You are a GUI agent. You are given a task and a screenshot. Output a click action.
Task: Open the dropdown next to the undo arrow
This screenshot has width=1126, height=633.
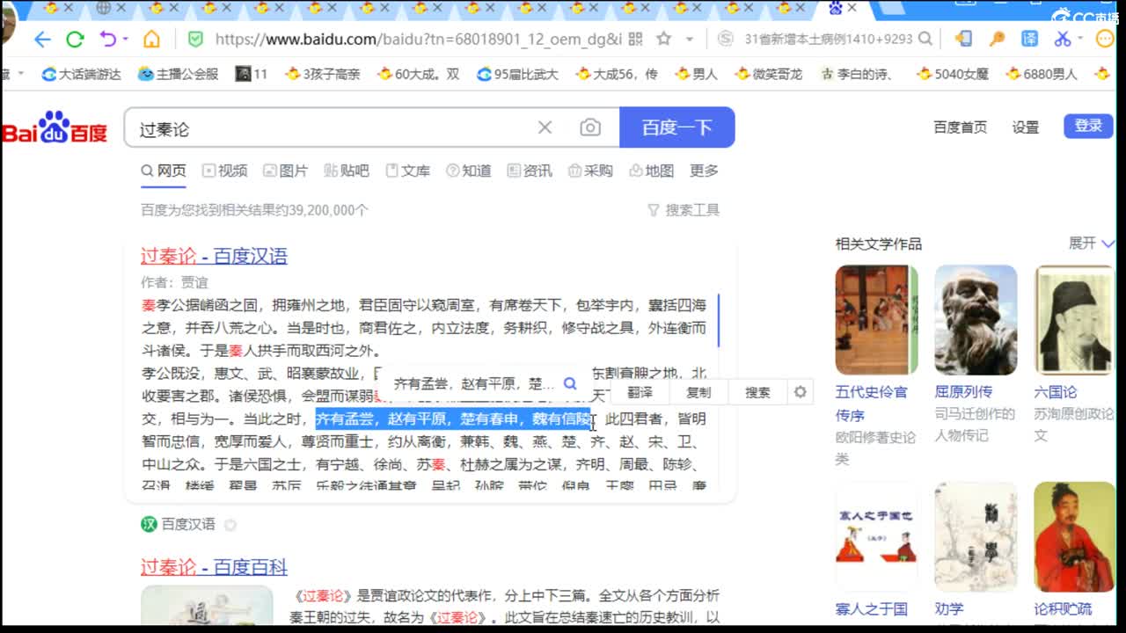click(x=125, y=40)
